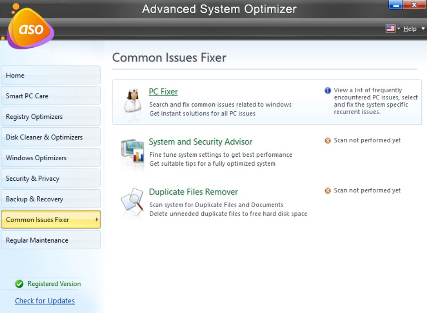This screenshot has width=427, height=313.
Task: Click the Check for Updates link
Action: tap(44, 301)
